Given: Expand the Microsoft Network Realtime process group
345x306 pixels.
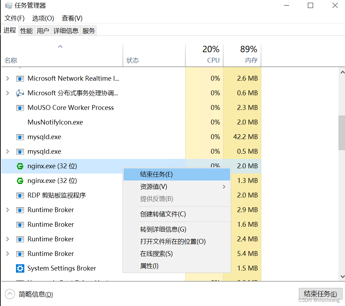Looking at the screenshot, I should pyautogui.click(x=8, y=78).
